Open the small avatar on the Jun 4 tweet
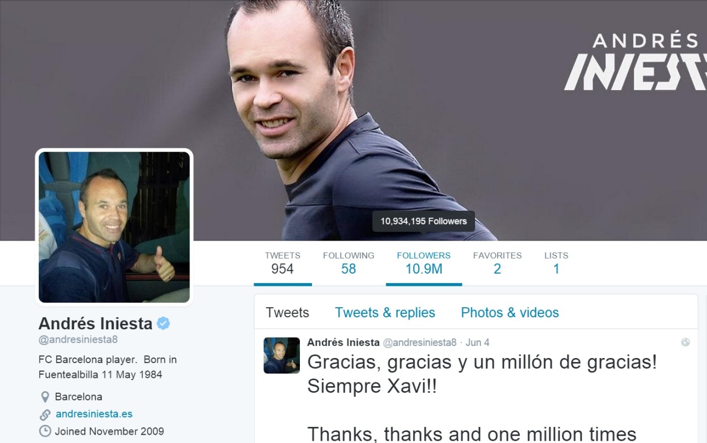The image size is (707, 443). (282, 355)
